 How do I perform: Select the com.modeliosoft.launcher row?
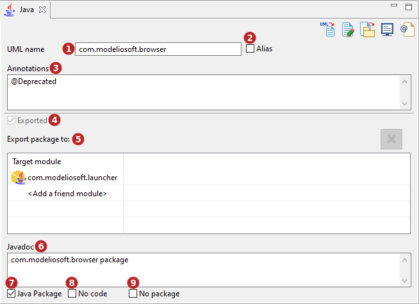click(209, 177)
